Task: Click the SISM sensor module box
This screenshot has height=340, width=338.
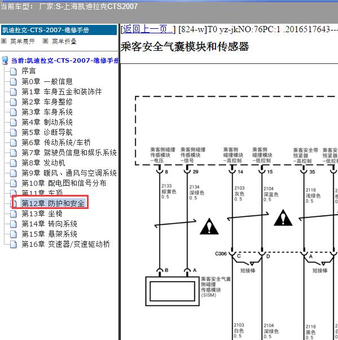Action: [172, 291]
